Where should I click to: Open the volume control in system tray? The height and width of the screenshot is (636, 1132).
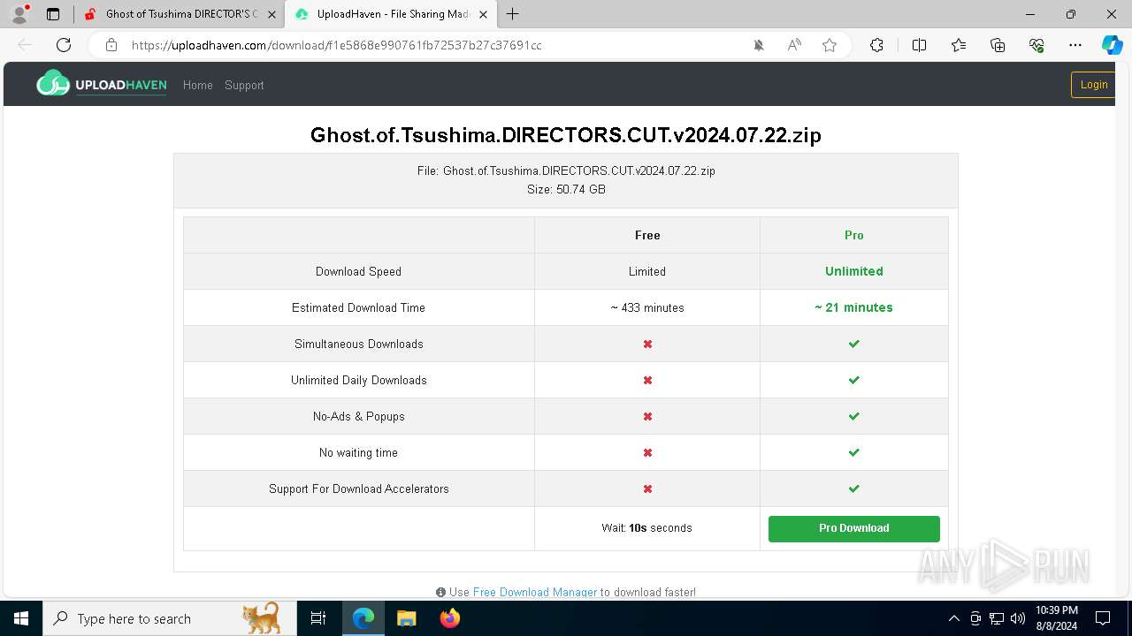click(x=1018, y=618)
